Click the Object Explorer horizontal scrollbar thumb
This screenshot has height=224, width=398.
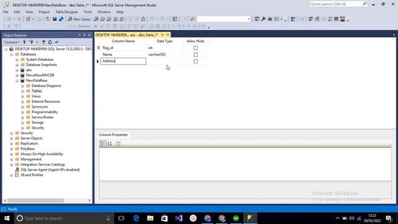click(35, 200)
